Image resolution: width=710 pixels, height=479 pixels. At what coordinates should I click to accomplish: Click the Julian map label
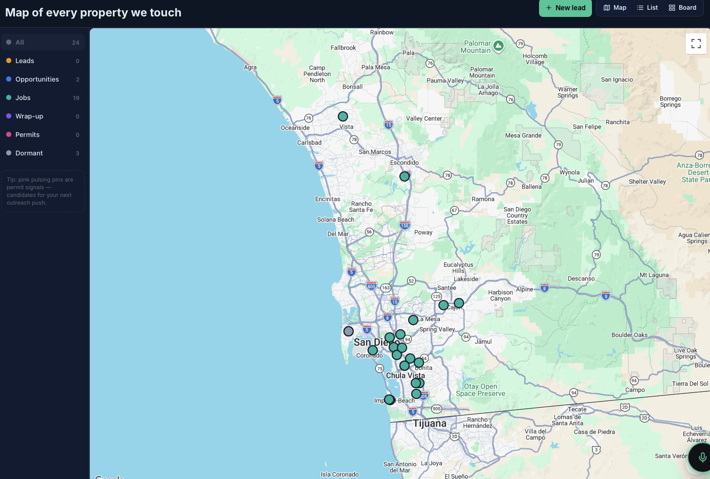(586, 181)
